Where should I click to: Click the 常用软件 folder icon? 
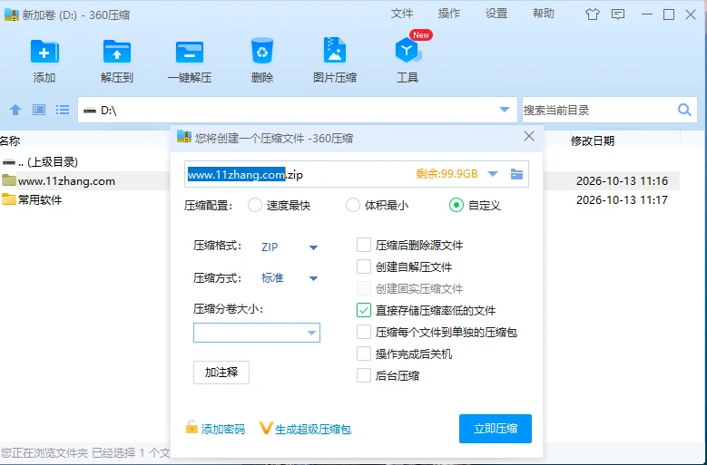tap(8, 199)
